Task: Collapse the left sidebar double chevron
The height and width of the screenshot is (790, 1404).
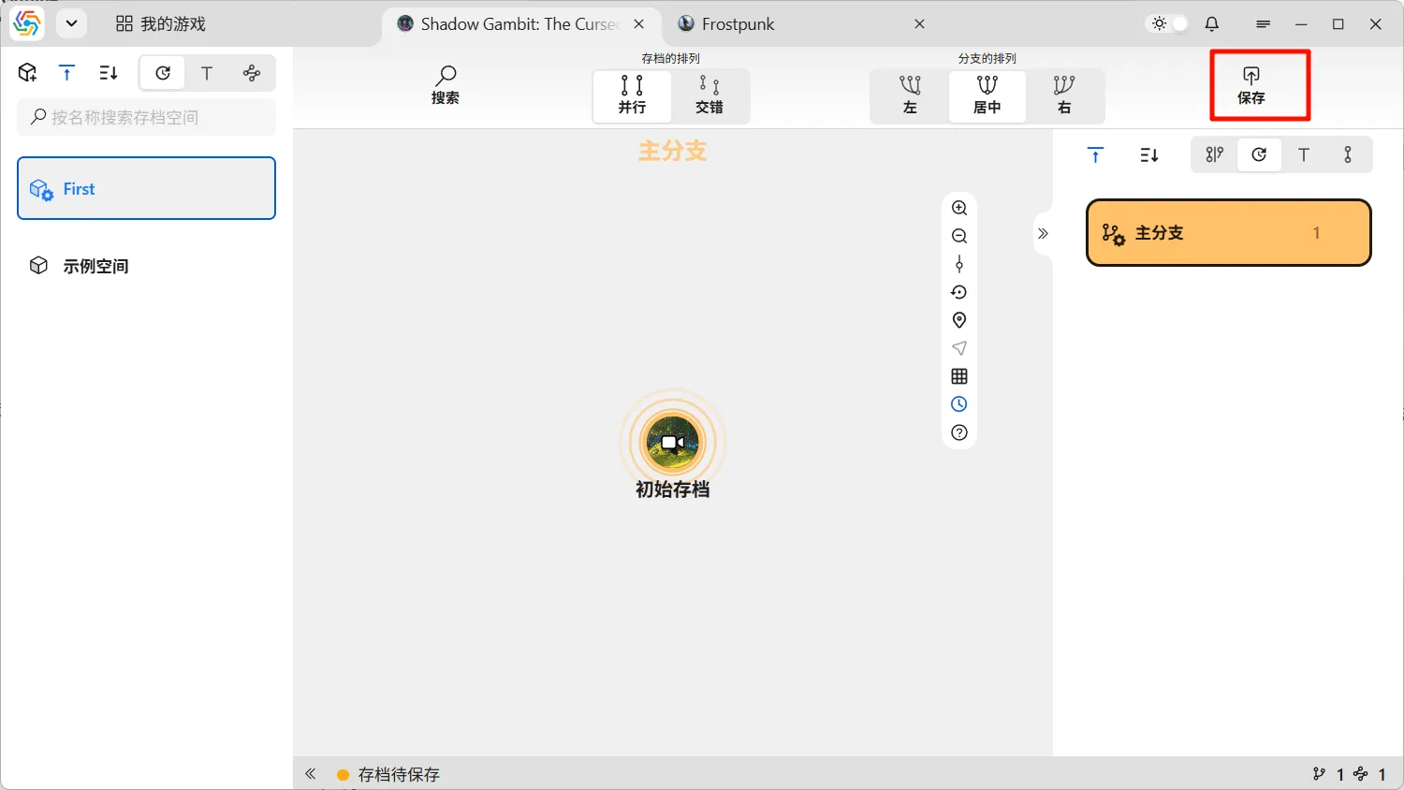Action: pos(311,774)
